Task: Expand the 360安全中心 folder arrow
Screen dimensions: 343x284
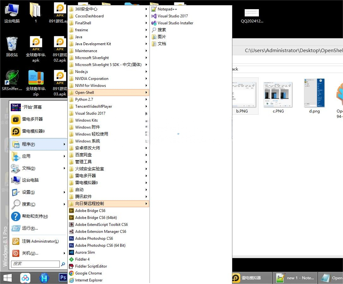Action: pyautogui.click(x=146, y=9)
